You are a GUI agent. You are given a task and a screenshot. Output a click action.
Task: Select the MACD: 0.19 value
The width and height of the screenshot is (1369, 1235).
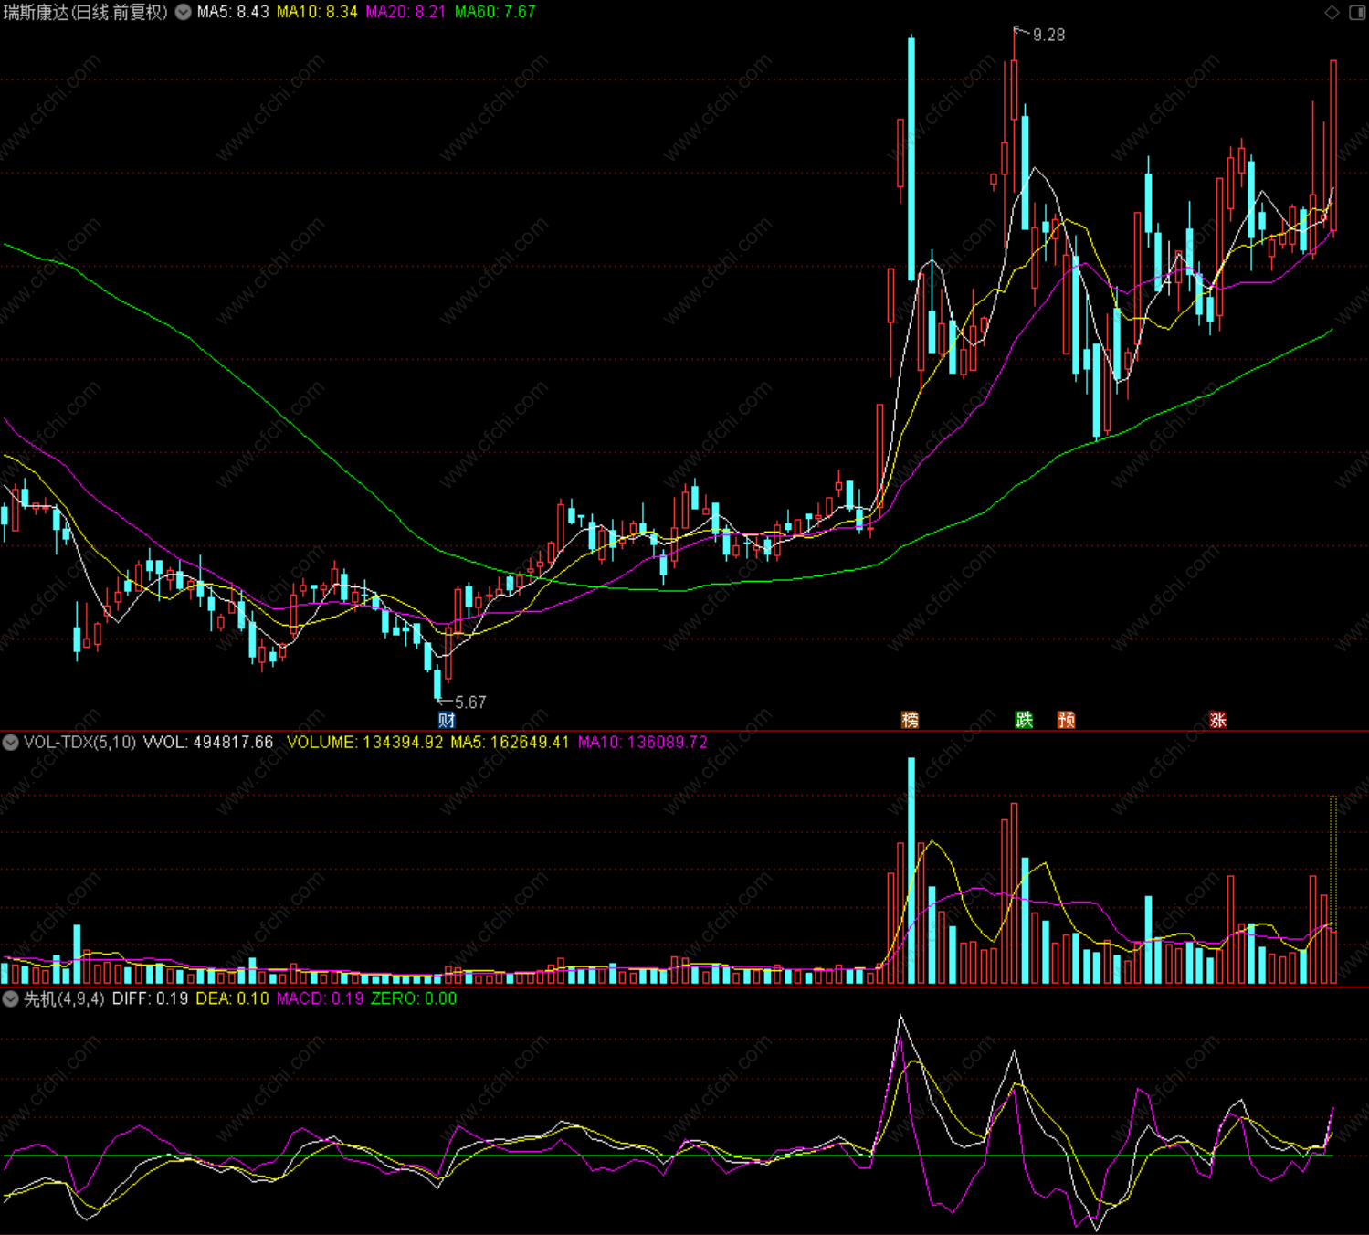(x=320, y=999)
